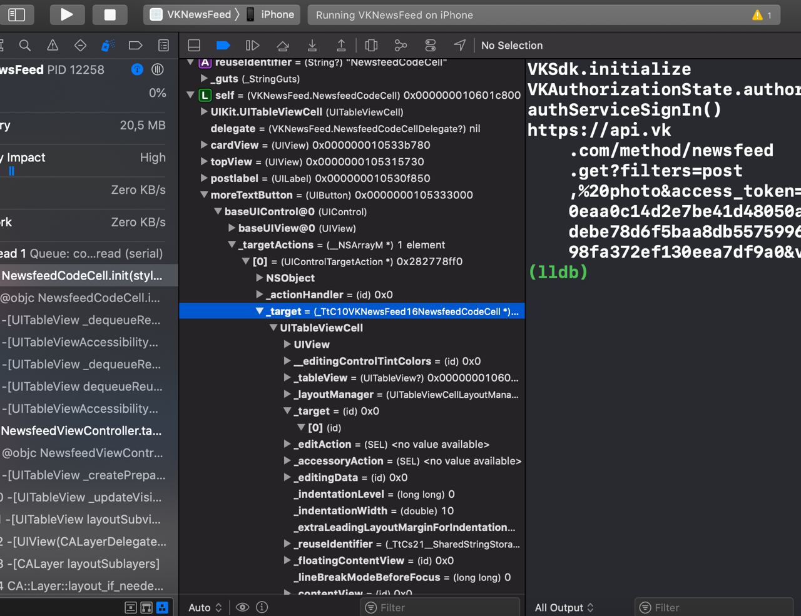Expand the postlabel variable

[204, 178]
